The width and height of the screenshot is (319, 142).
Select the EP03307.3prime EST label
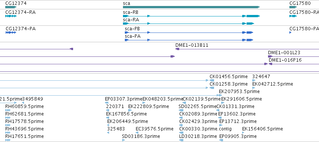[x=124, y=99]
